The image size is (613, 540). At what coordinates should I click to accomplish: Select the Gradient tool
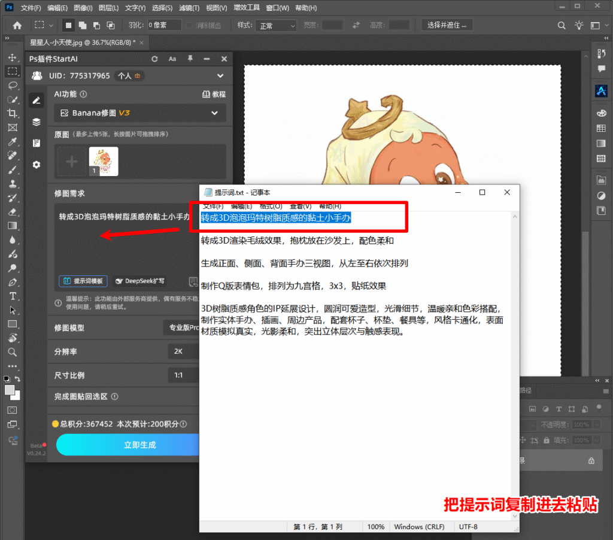pos(13,226)
